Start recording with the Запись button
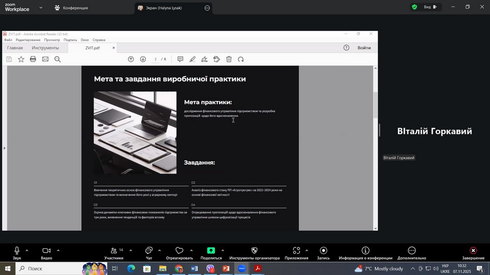Screen dimensions: 490x275 click(x=323, y=251)
